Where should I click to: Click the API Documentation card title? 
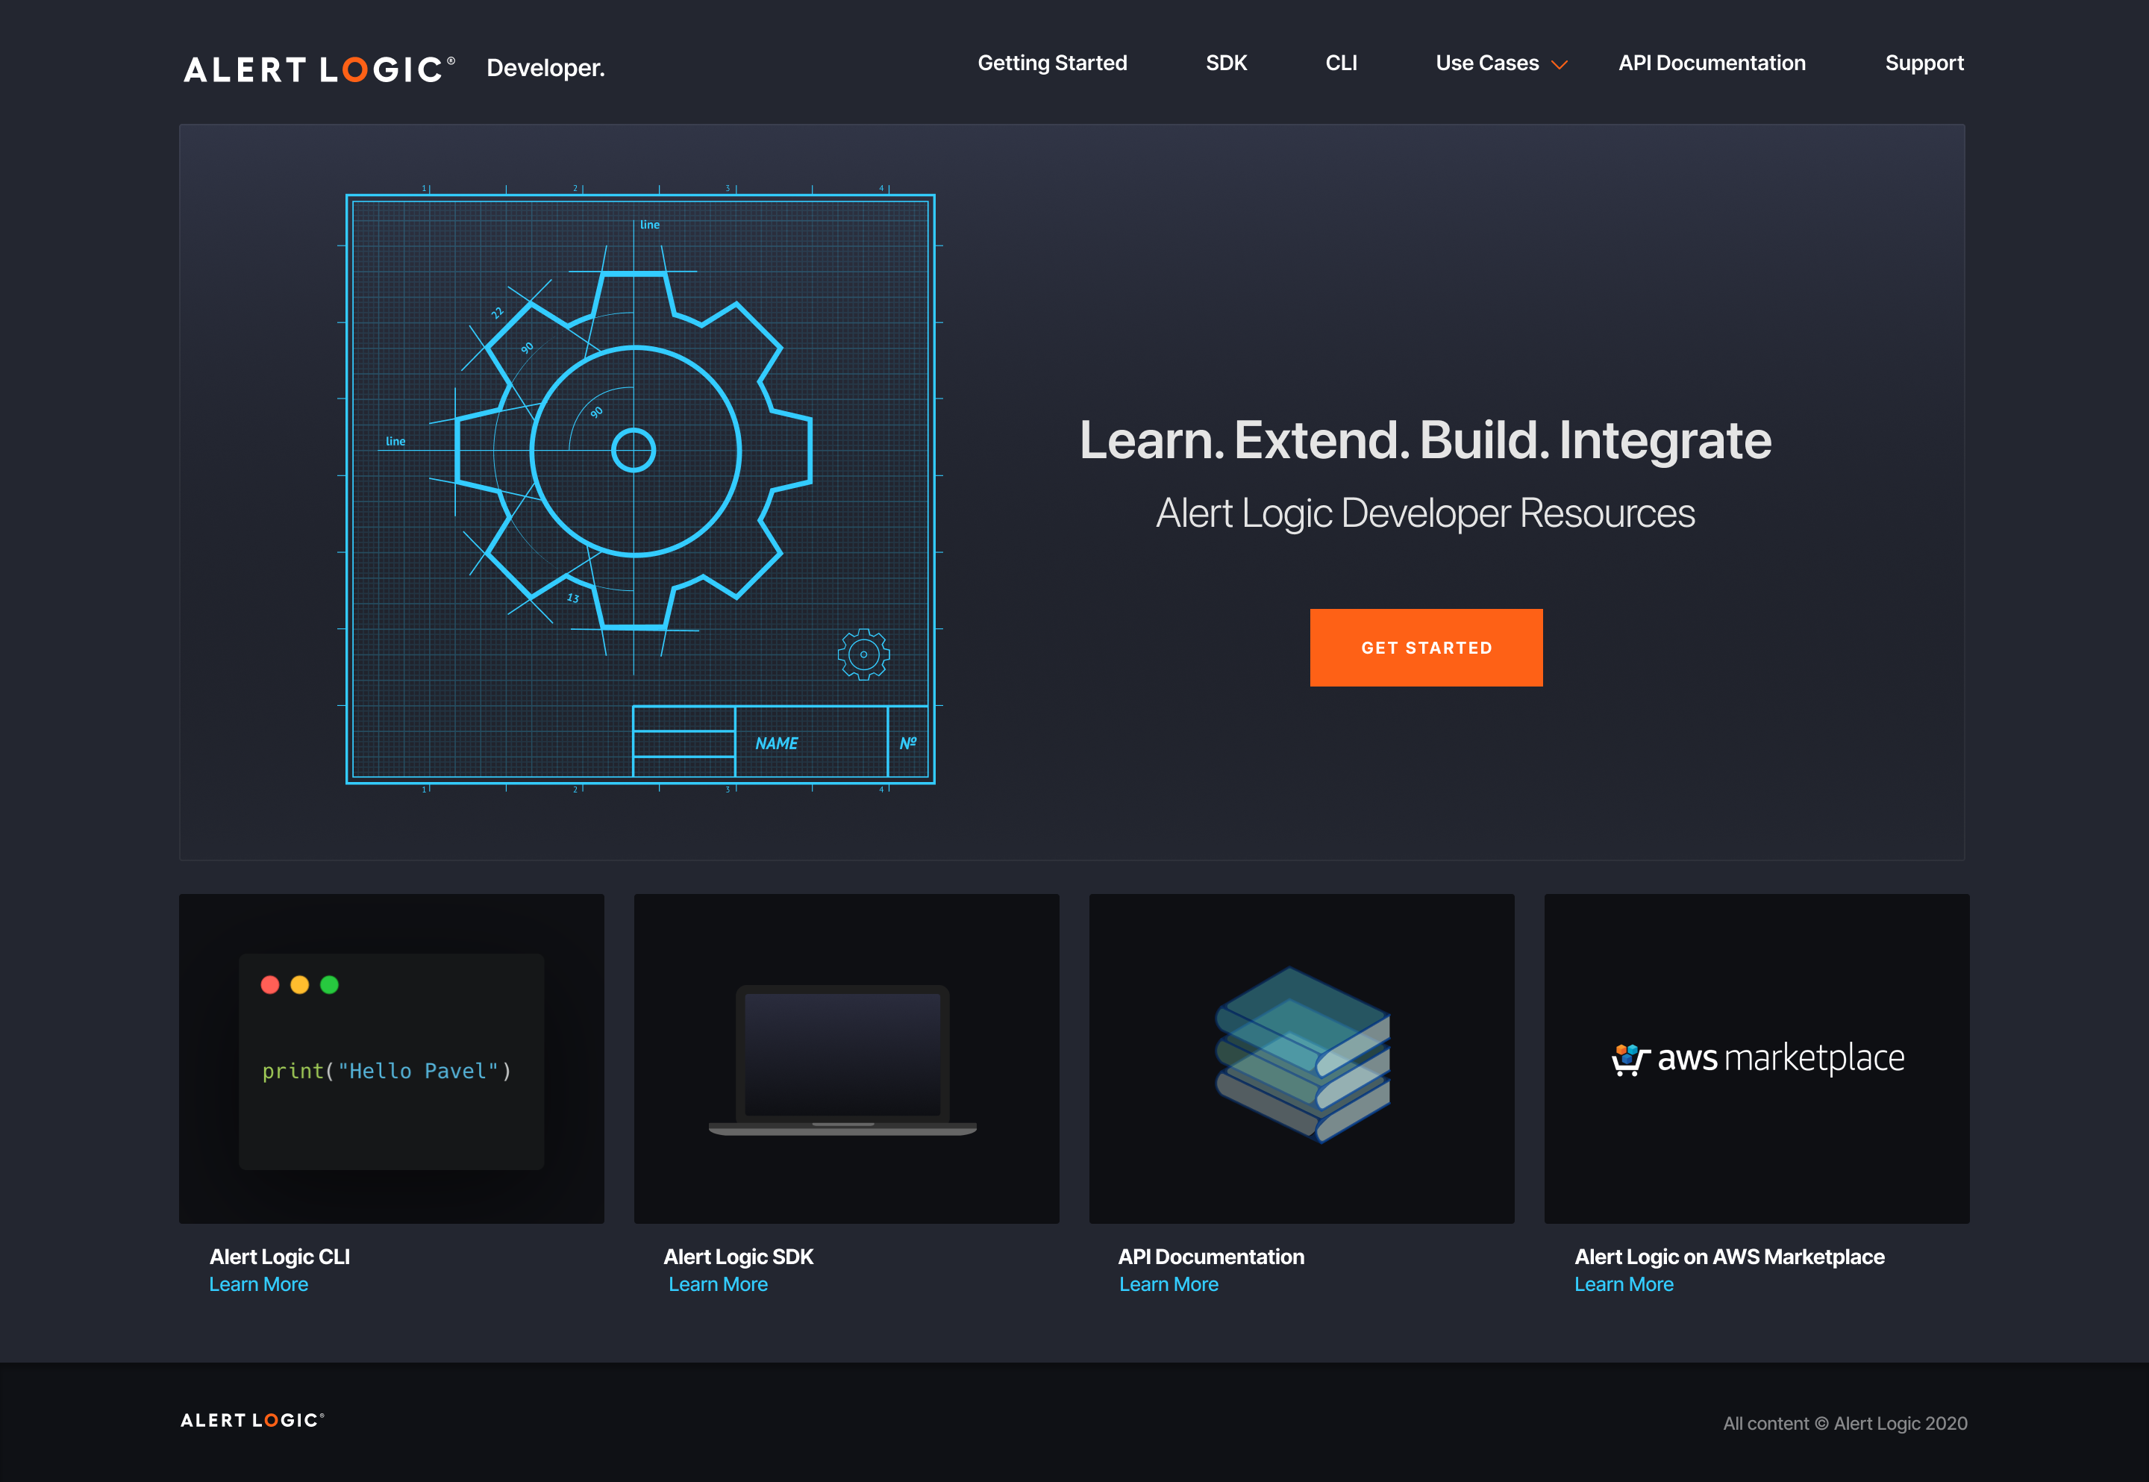(x=1210, y=1257)
